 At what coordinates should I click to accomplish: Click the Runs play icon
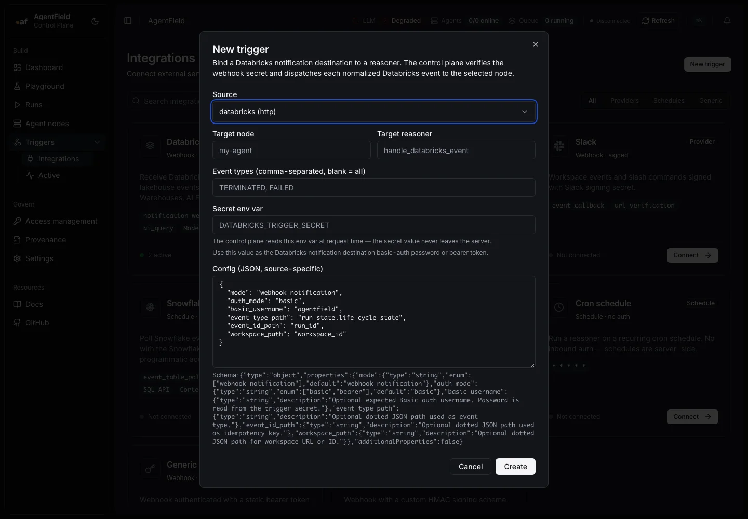17,105
